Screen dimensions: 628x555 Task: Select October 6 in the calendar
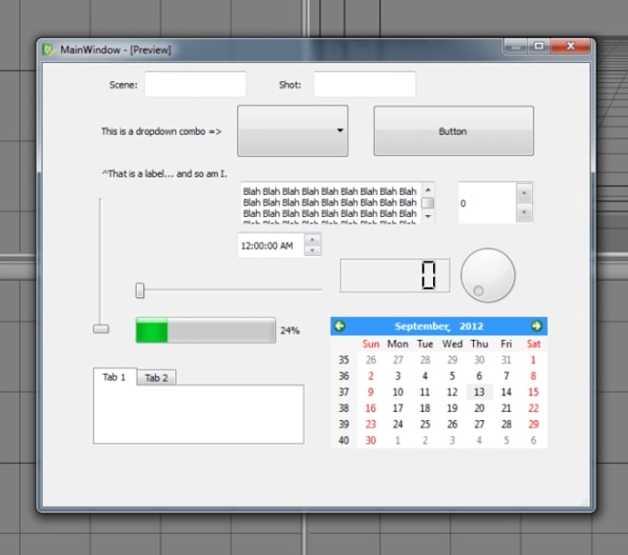[533, 440]
